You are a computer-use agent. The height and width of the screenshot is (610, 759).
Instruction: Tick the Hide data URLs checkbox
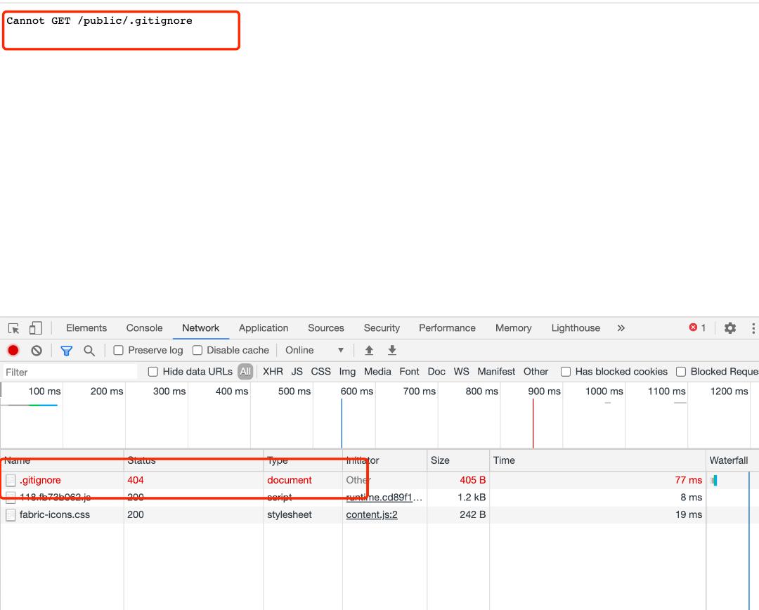153,372
